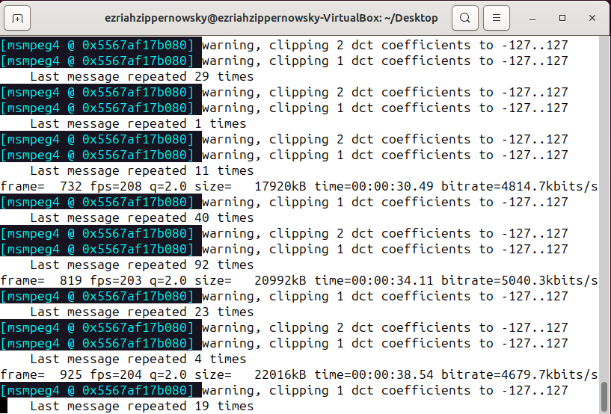
Task: Click 'bitrate=5040.3kbits/s' value
Action: [x=520, y=280]
